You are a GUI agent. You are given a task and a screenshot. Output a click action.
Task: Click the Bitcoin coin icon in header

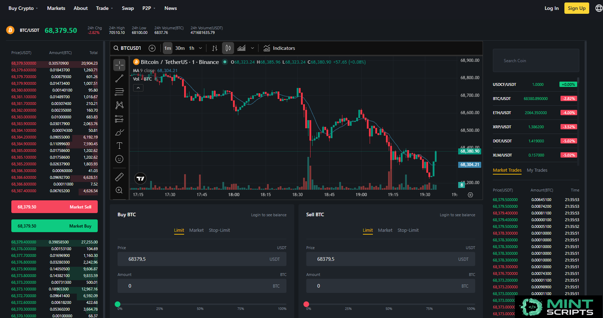[x=10, y=30]
